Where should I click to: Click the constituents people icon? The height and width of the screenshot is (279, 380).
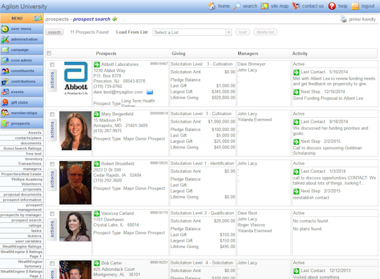click(5, 71)
